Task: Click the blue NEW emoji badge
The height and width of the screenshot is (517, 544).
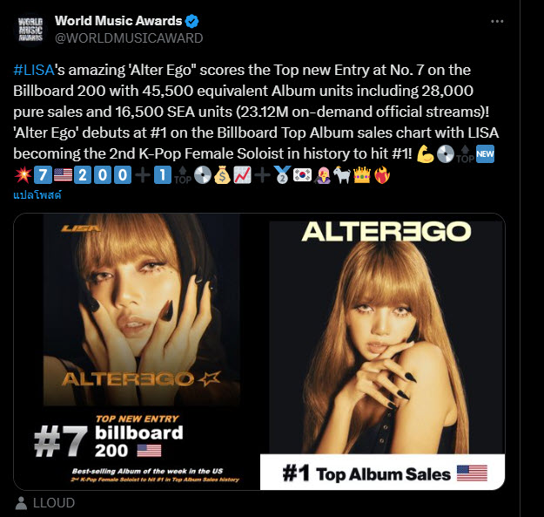Action: point(485,154)
